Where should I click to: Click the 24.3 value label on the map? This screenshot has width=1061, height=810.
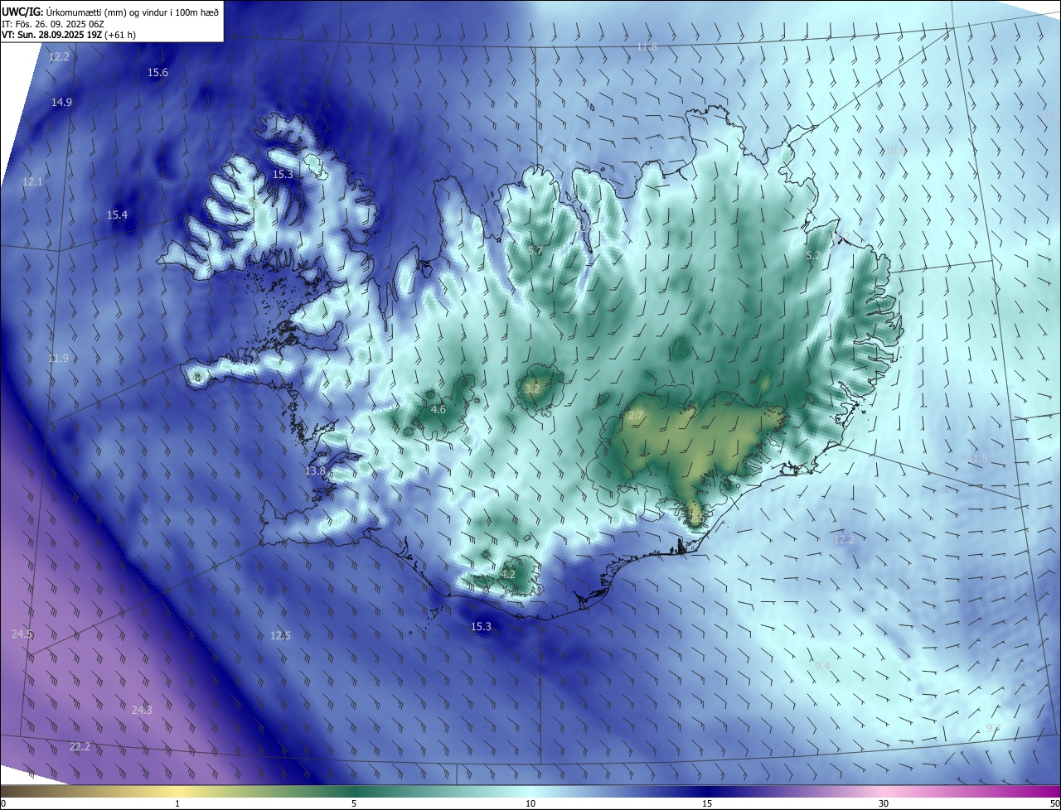point(142,710)
